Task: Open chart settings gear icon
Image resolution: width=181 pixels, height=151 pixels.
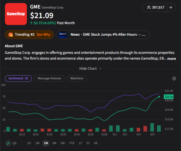Action: [174, 79]
